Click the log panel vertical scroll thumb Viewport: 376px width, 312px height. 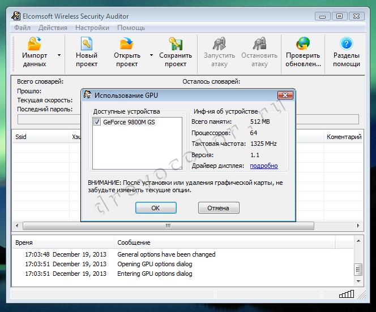click(358, 270)
